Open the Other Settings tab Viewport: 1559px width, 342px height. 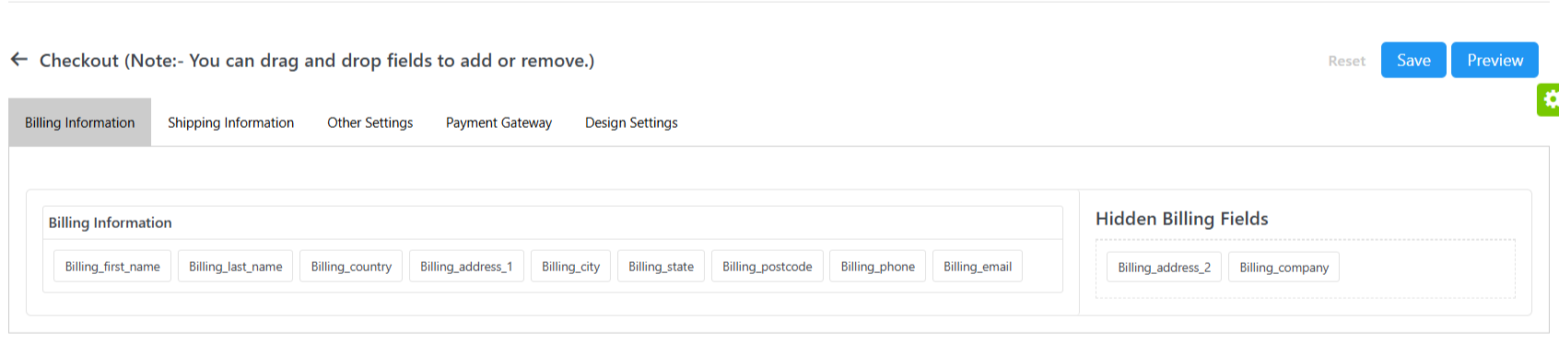tap(370, 122)
